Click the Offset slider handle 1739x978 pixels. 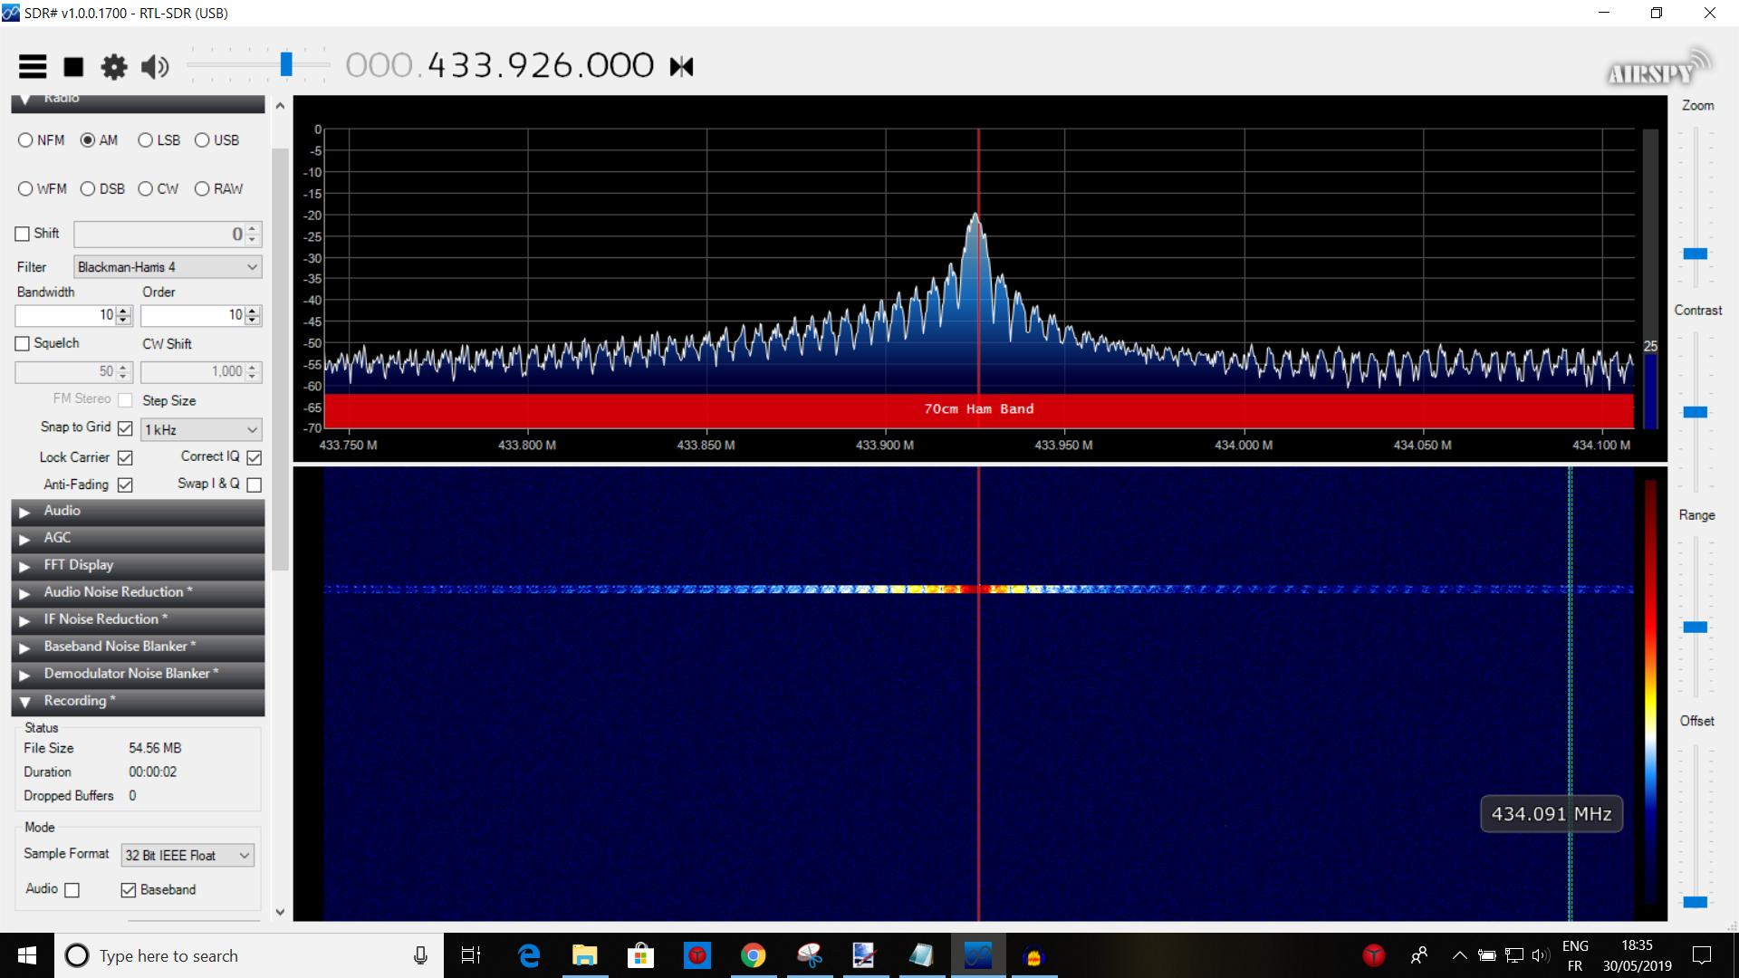coord(1695,902)
